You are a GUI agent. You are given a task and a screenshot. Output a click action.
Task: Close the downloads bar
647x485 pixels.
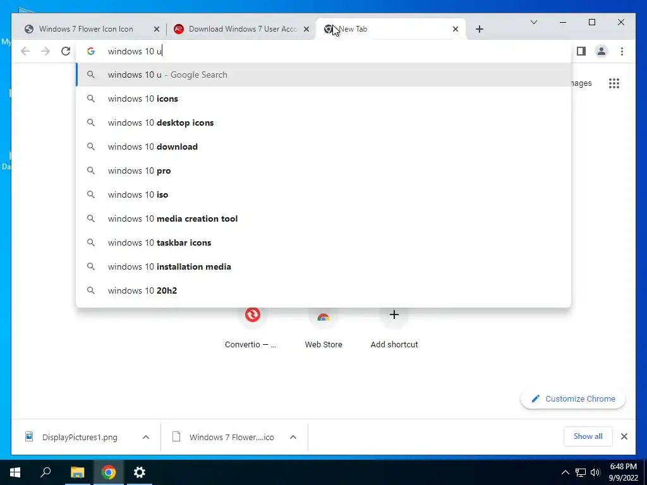624,436
